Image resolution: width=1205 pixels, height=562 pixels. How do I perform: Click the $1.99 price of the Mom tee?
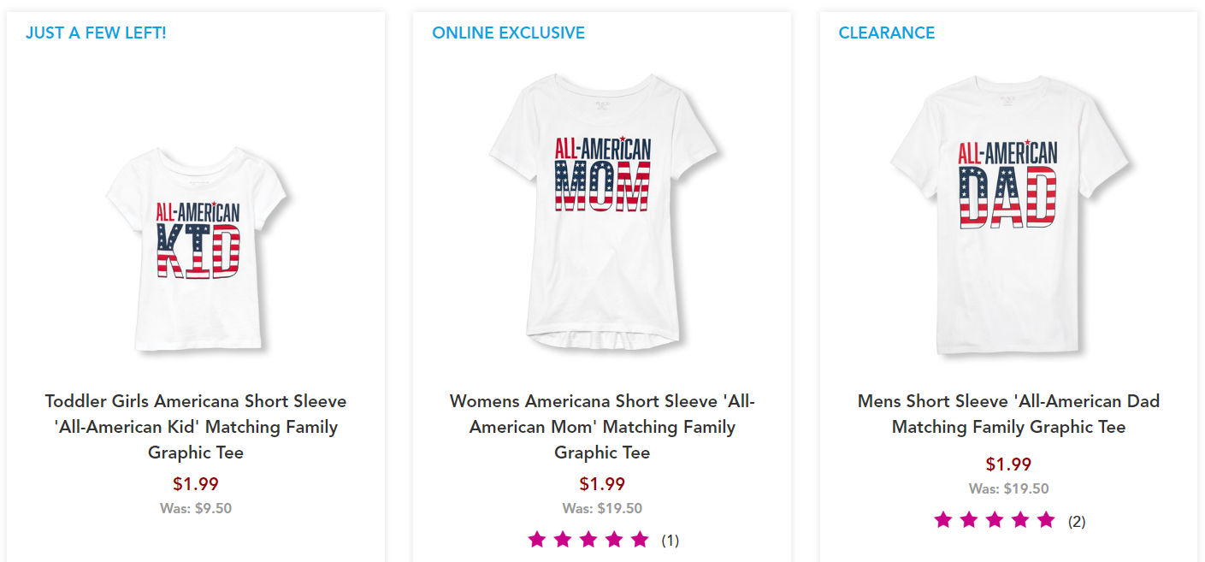(602, 484)
